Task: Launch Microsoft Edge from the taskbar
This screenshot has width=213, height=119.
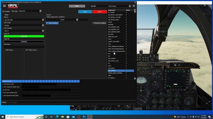Action: point(57,117)
